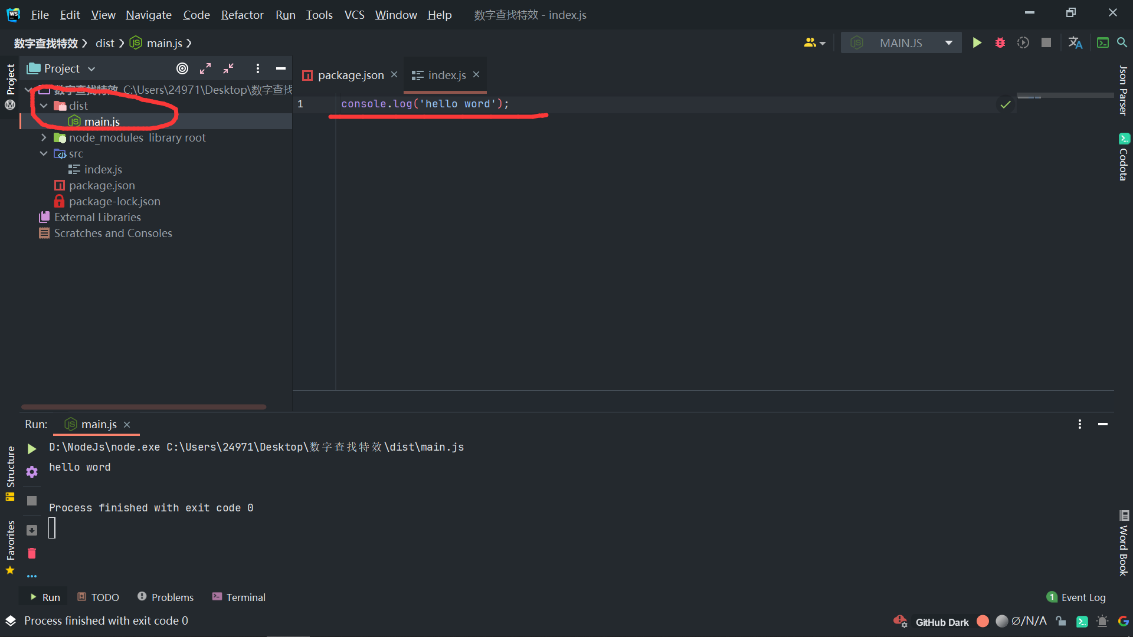Toggle the Favorites tool window sidebar button
The height and width of the screenshot is (637, 1133).
[x=10, y=540]
